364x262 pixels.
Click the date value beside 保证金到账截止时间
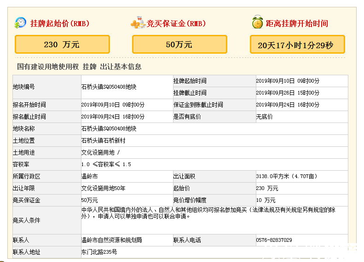tap(288, 105)
